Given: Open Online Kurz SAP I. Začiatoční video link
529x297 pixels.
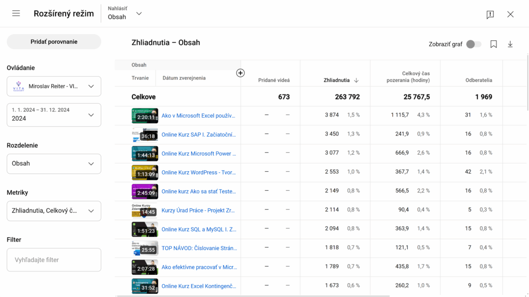Looking at the screenshot, I should pos(198,135).
